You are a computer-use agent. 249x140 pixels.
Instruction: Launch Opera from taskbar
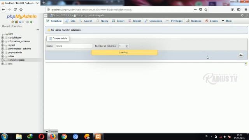tap(42, 136)
